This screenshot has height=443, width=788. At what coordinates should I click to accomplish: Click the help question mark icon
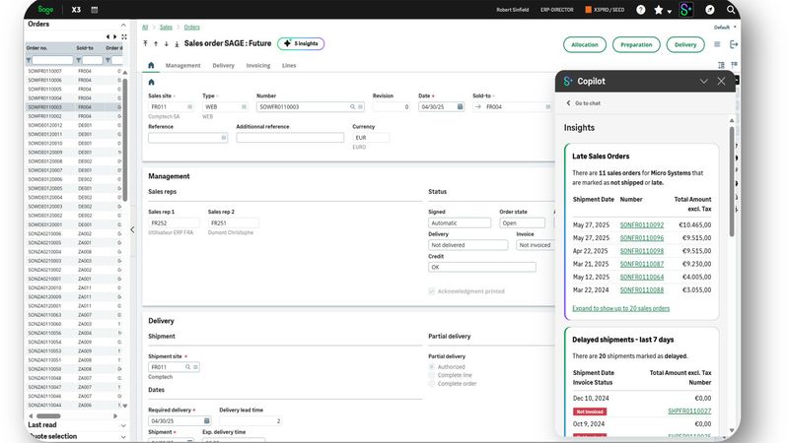[x=641, y=10]
